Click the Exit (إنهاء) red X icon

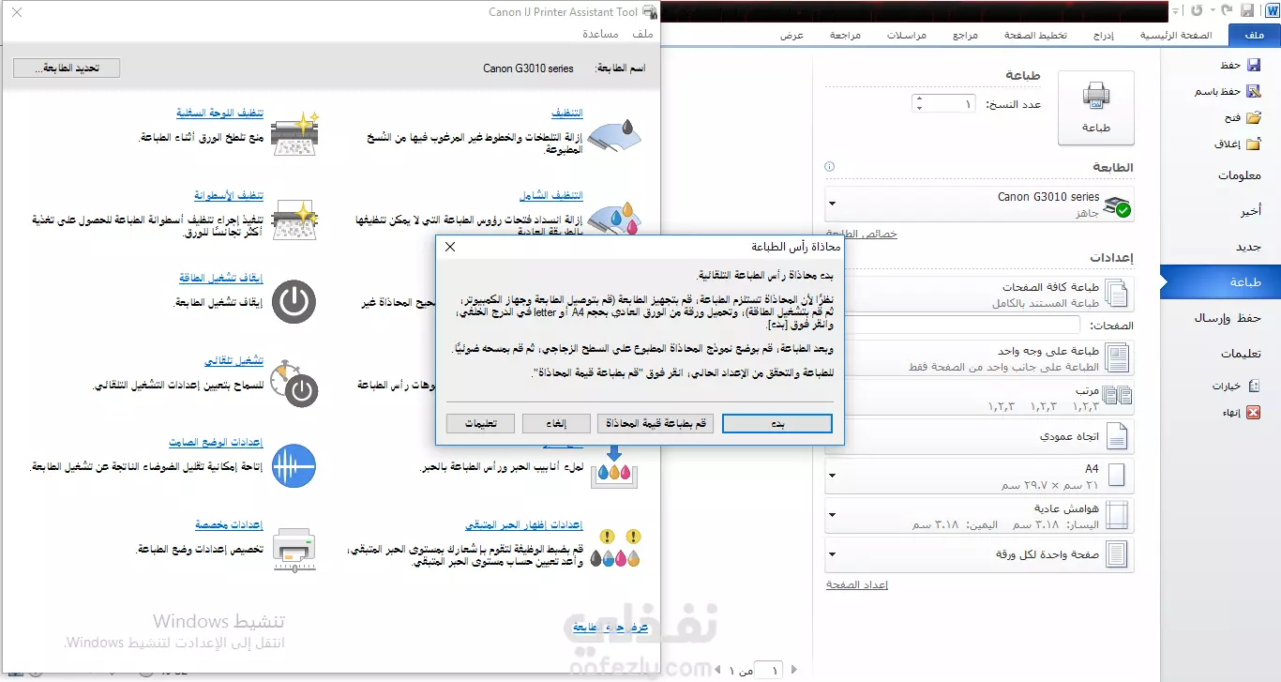tap(1254, 412)
